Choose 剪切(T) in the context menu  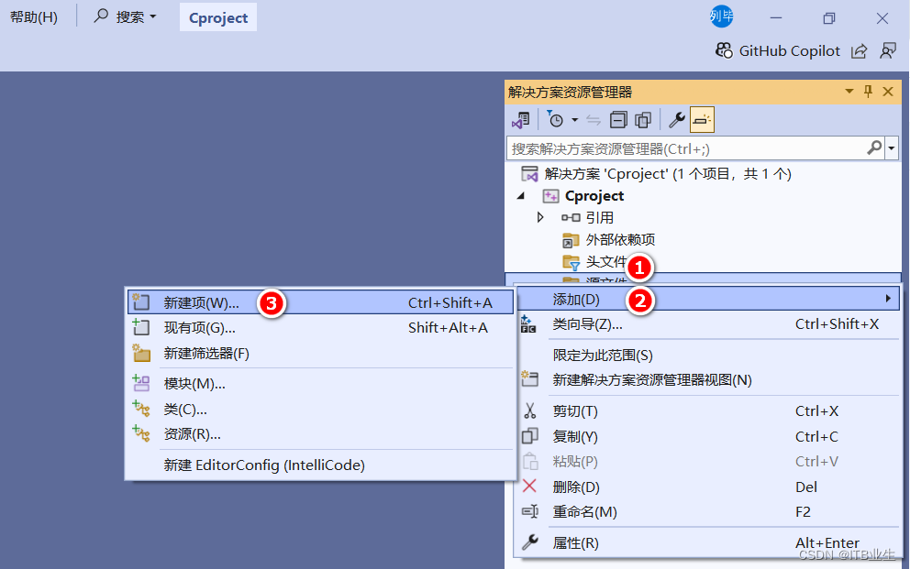(x=708, y=410)
